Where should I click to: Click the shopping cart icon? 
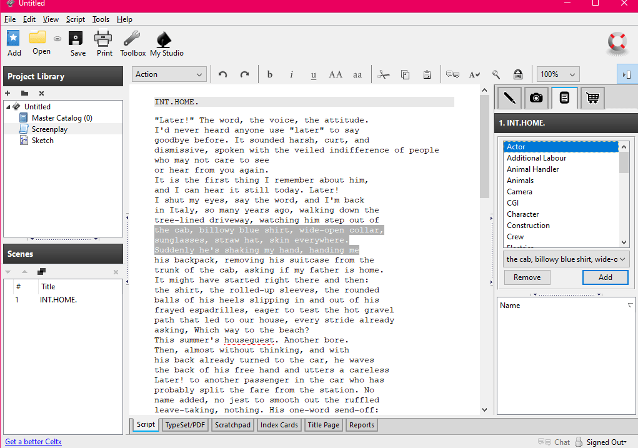click(592, 97)
